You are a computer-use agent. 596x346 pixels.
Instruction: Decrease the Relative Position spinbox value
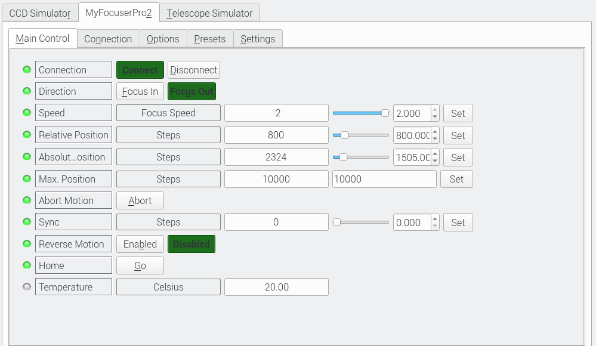tap(435, 139)
